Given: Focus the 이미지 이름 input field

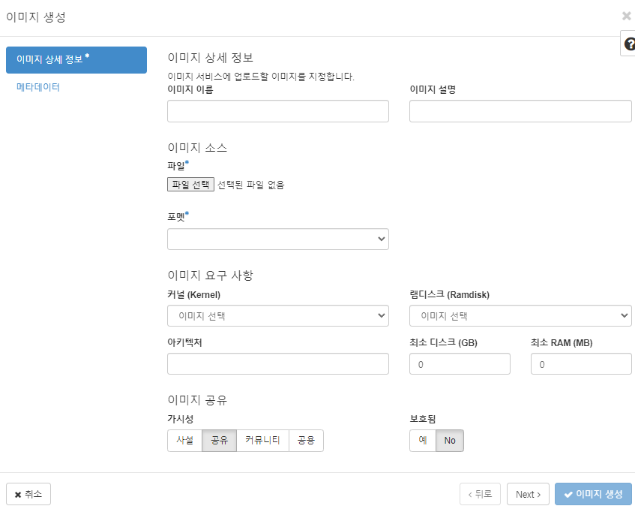Looking at the screenshot, I should pyautogui.click(x=278, y=111).
